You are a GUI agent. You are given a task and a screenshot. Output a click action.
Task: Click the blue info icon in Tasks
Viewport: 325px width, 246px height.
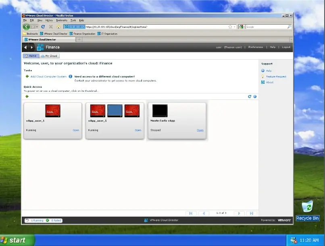(x=71, y=76)
